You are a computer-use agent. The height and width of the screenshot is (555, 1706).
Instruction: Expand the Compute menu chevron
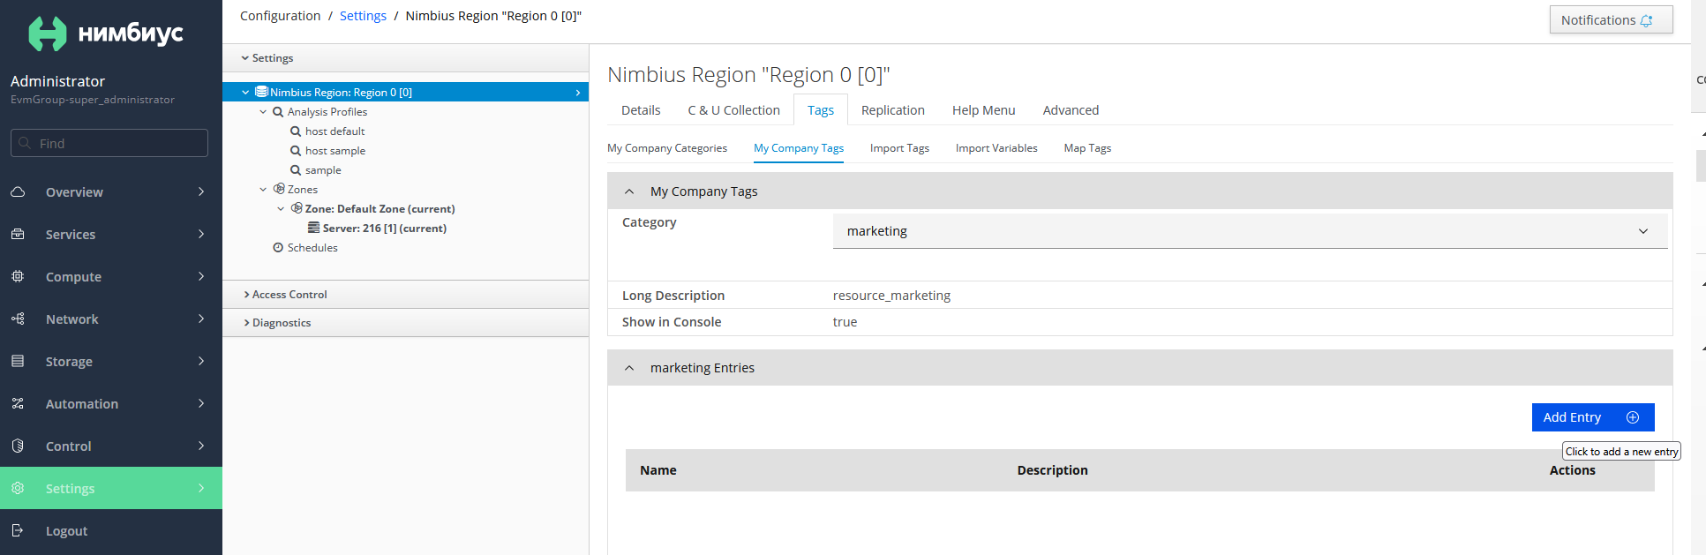pos(201,276)
